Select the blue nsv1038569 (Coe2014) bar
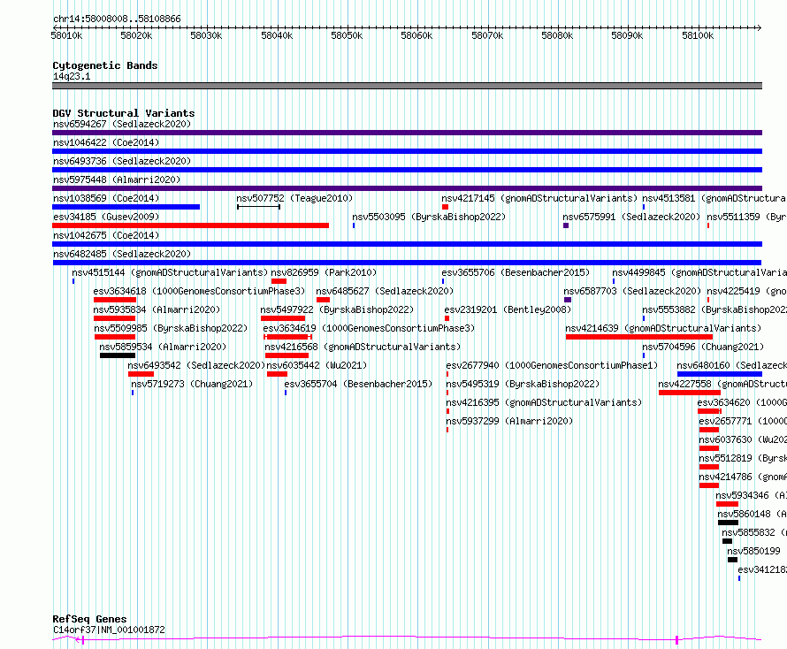Screen dimensions: 787x649 (126, 207)
